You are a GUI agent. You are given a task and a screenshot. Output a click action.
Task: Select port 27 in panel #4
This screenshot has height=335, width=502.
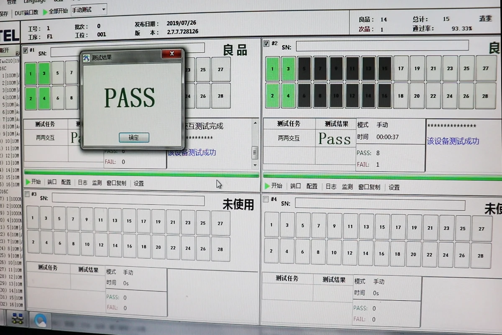tap(482, 229)
